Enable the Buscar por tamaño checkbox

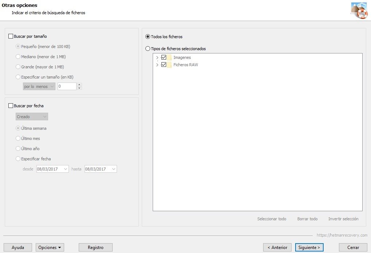(x=11, y=36)
